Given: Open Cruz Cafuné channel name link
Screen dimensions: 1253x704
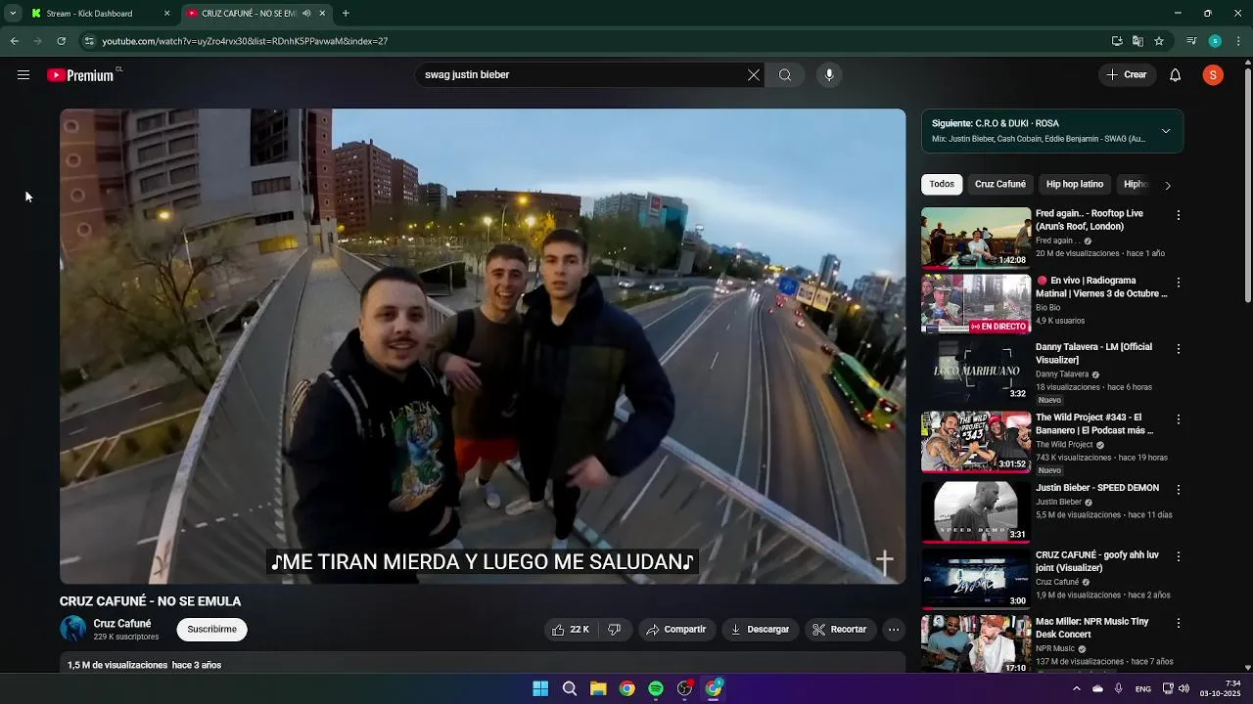Looking at the screenshot, I should 122,624.
